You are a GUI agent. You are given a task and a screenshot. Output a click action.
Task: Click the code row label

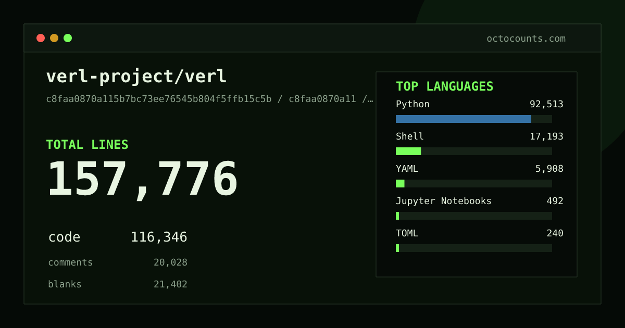pos(64,237)
